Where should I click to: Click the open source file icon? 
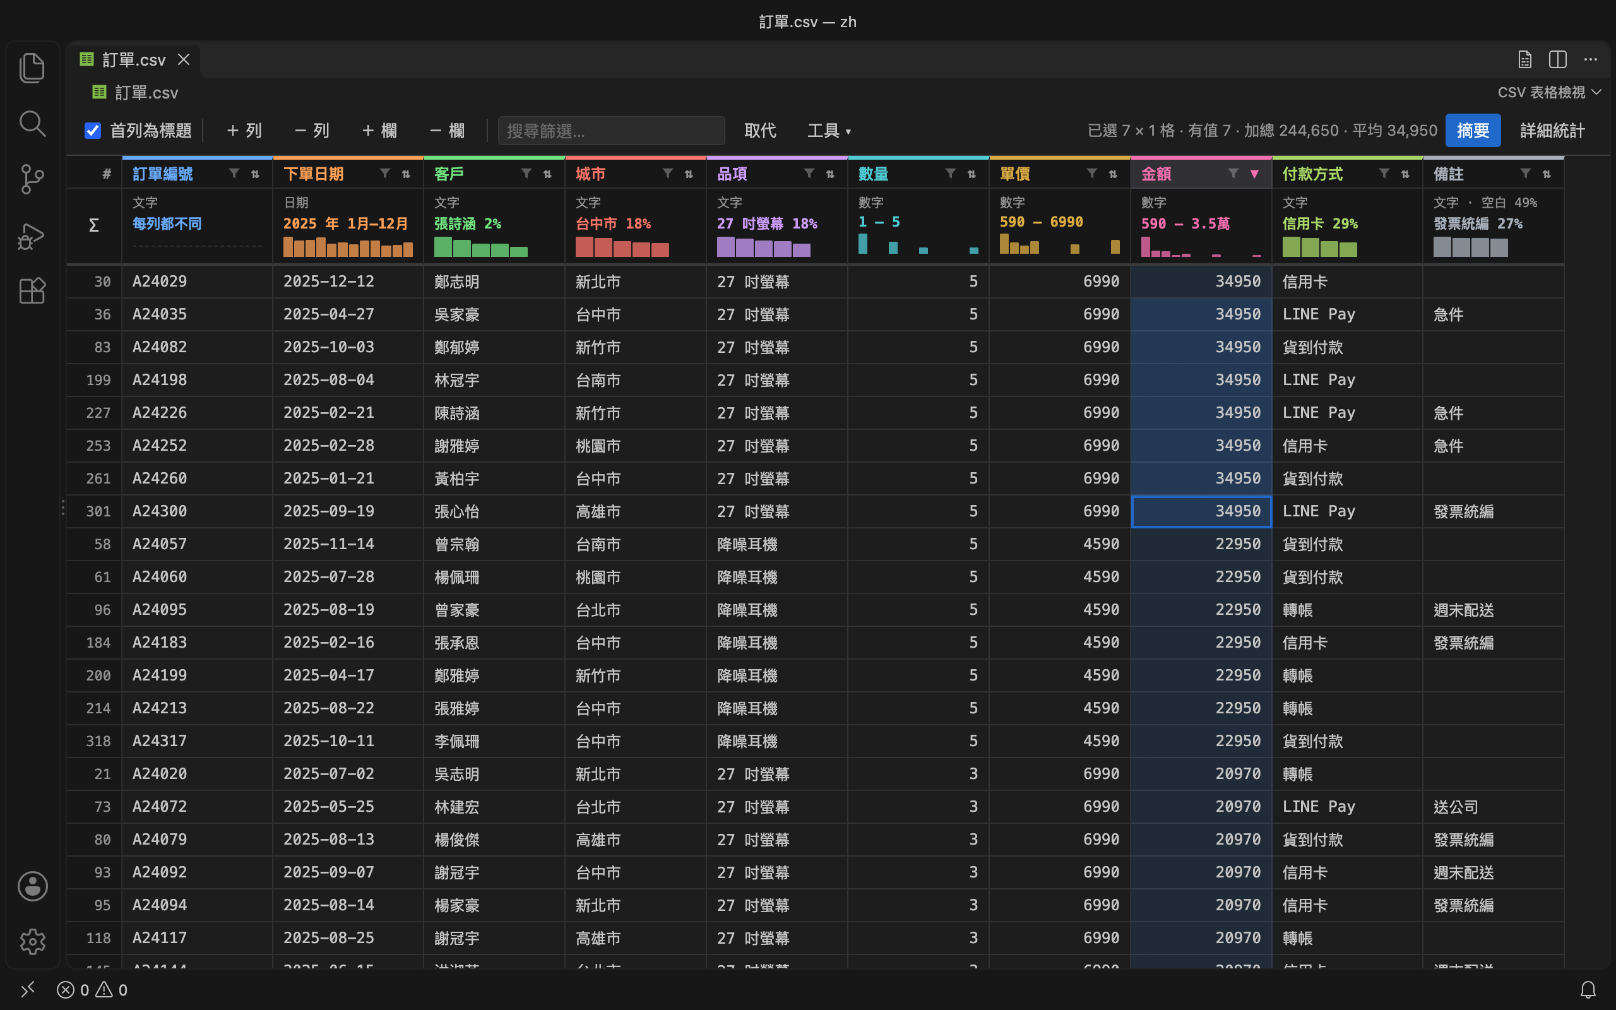click(x=1524, y=59)
